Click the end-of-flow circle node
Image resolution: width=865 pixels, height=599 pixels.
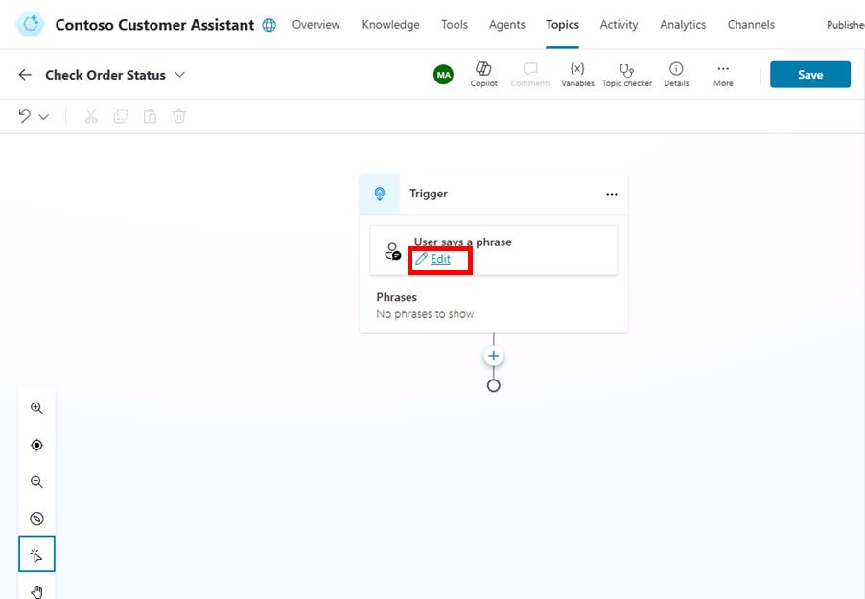click(494, 385)
